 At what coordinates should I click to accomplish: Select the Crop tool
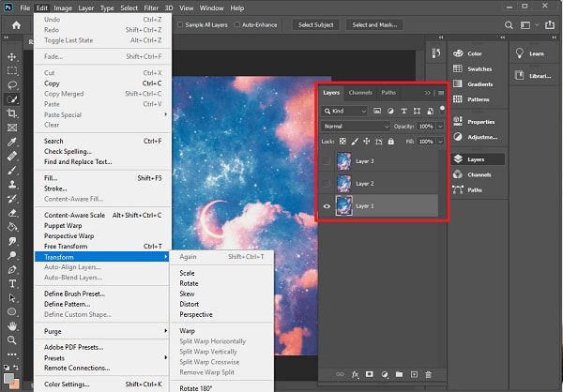(x=12, y=113)
